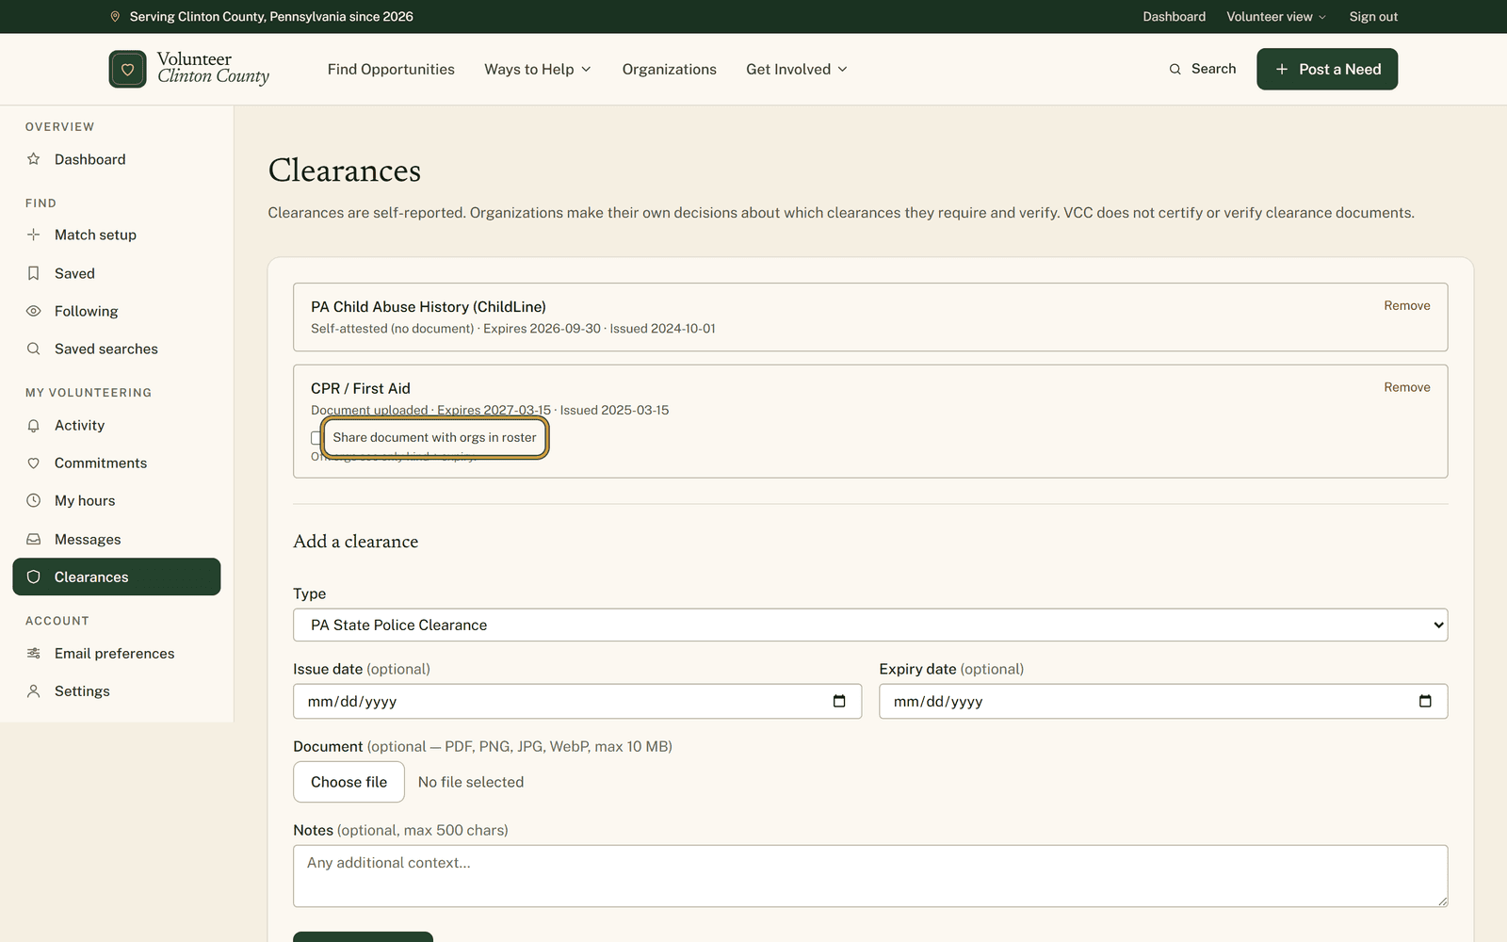Screen dimensions: 1507x942
Task: Click the Following eye icon
Action: click(x=34, y=311)
